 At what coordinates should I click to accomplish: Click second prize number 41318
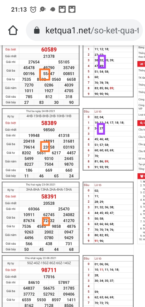pos(64,136)
